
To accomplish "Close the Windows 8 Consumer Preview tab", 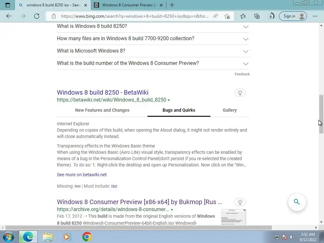I will click(161, 5).
